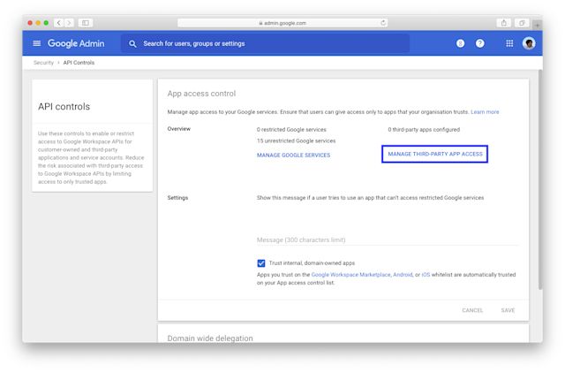565x372 pixels.
Task: Click the Google Admin logo
Action: coord(76,43)
